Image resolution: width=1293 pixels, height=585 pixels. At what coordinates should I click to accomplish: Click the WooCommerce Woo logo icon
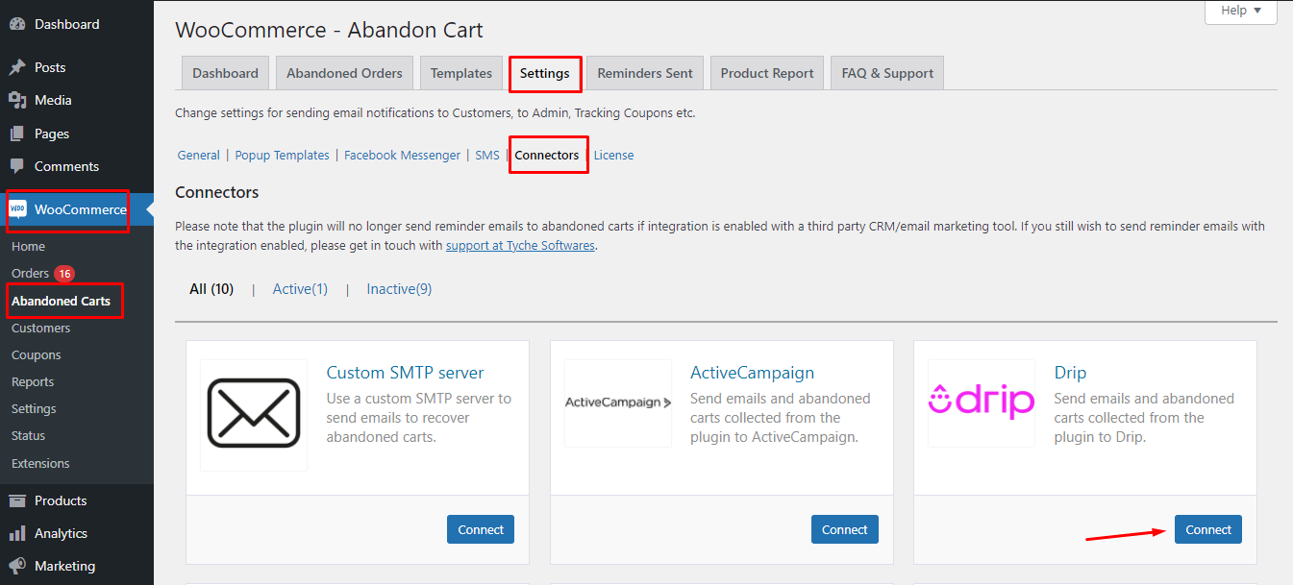17,209
